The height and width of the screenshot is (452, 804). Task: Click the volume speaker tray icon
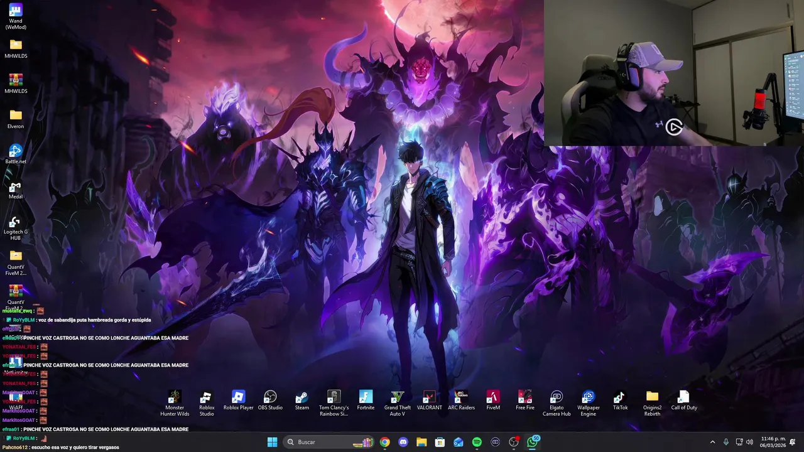tap(749, 442)
